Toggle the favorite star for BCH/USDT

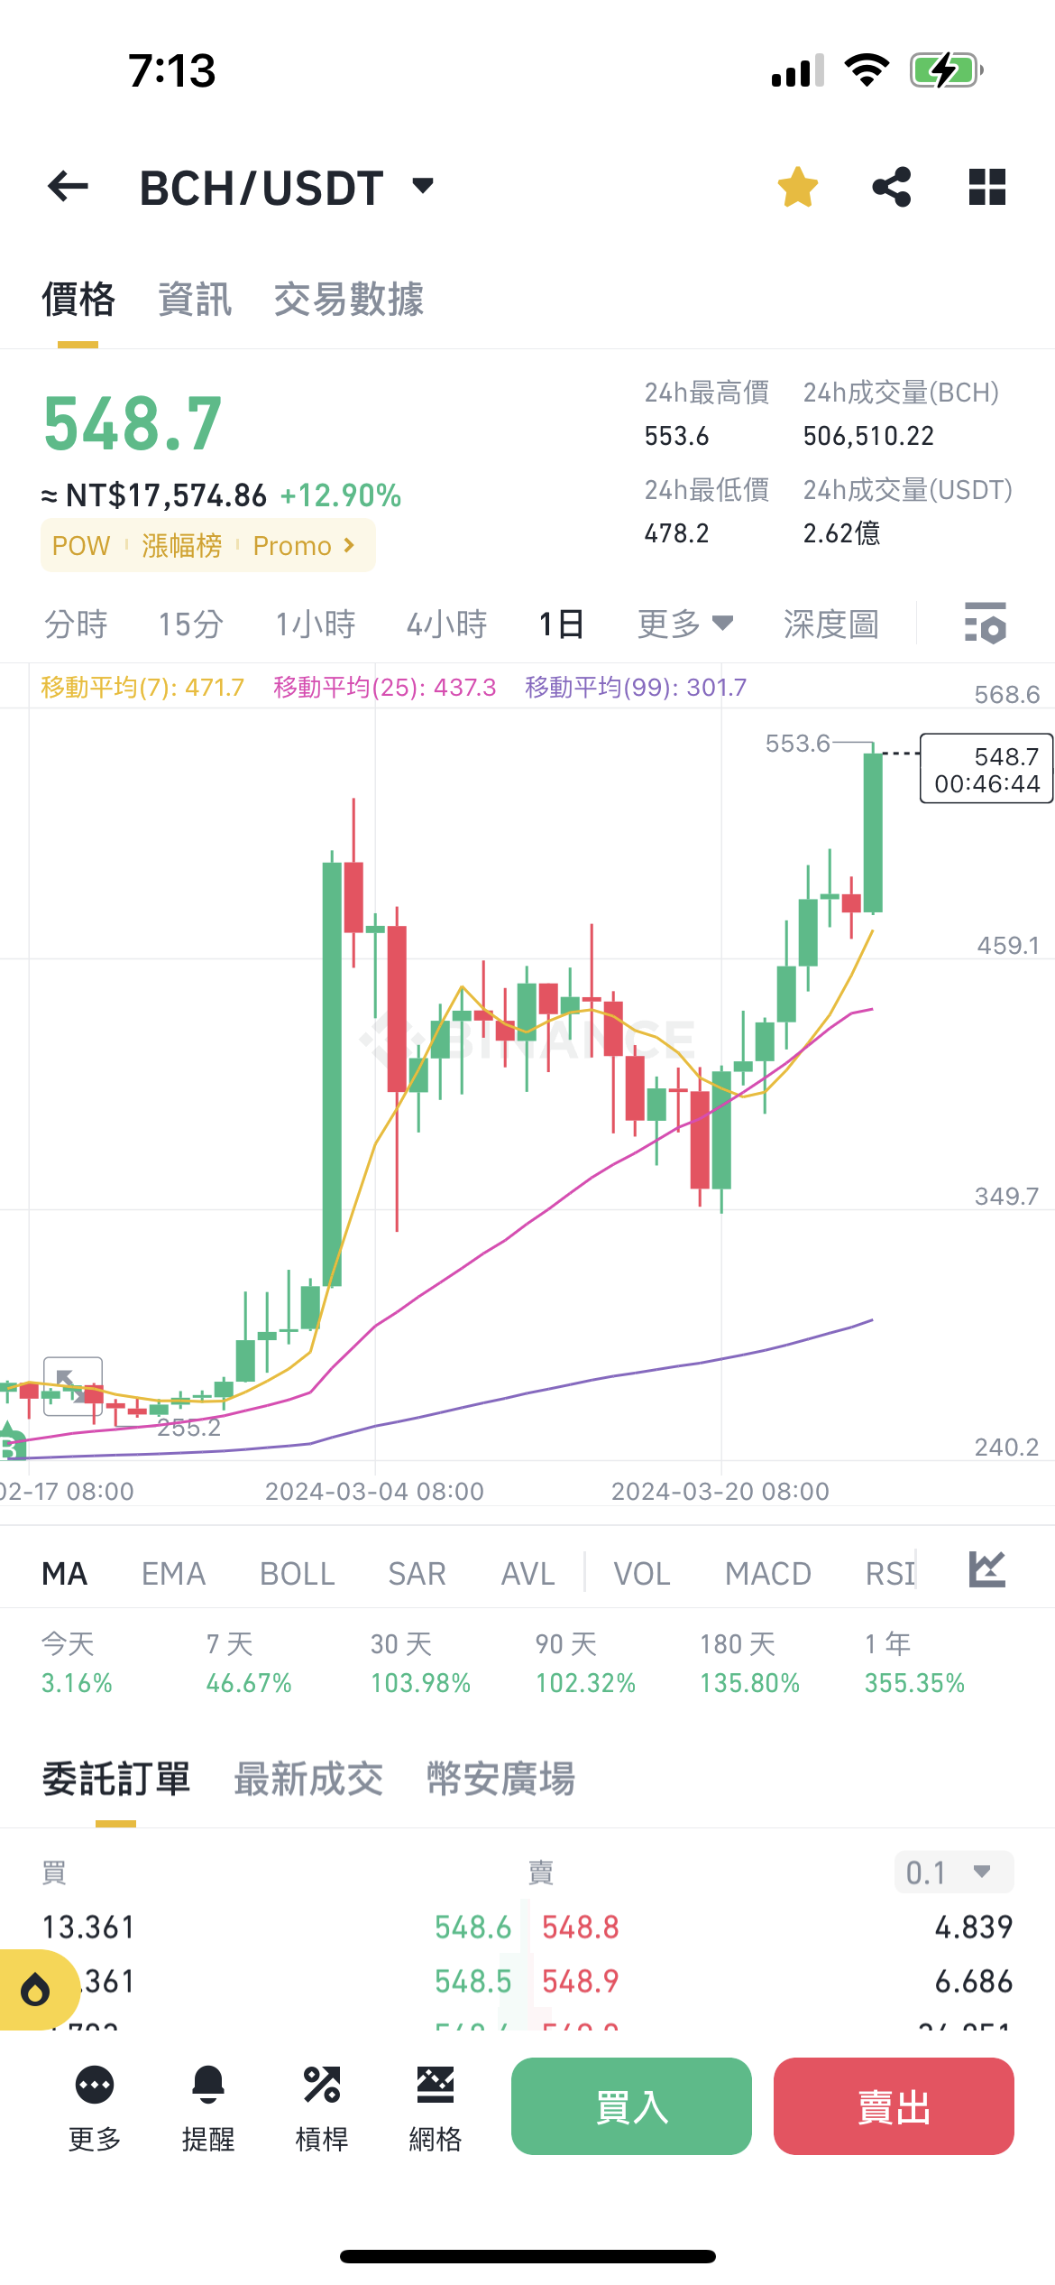pos(798,187)
